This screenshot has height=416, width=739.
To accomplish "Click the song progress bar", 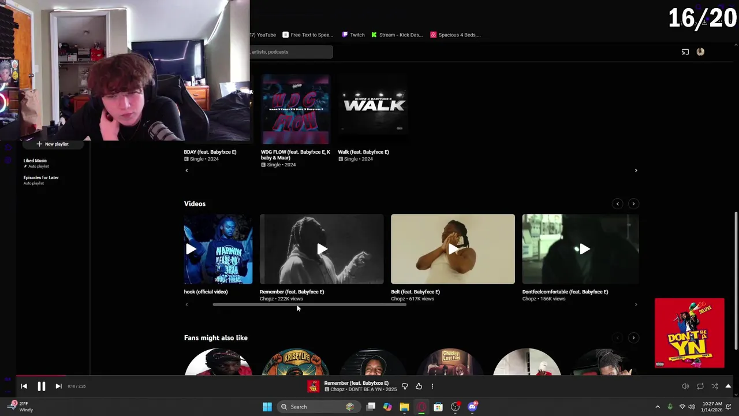I will [x=369, y=376].
